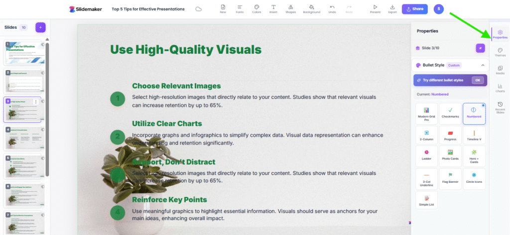510x235 pixels.
Task: Collapse the Bullet Style section
Action: [x=482, y=65]
